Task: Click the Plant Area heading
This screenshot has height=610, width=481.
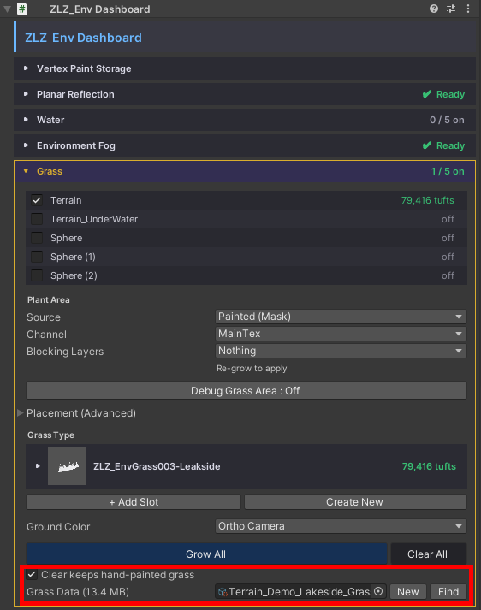Action: tap(49, 300)
